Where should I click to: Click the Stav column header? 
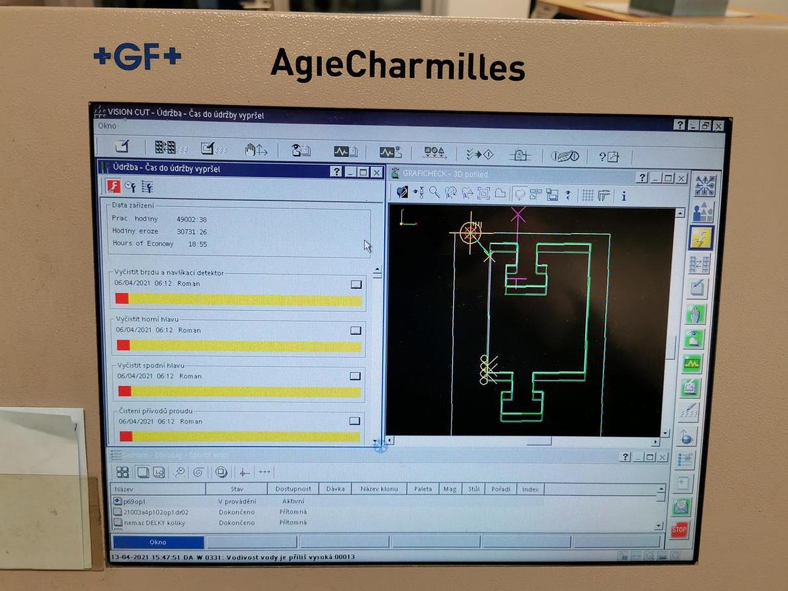(237, 489)
